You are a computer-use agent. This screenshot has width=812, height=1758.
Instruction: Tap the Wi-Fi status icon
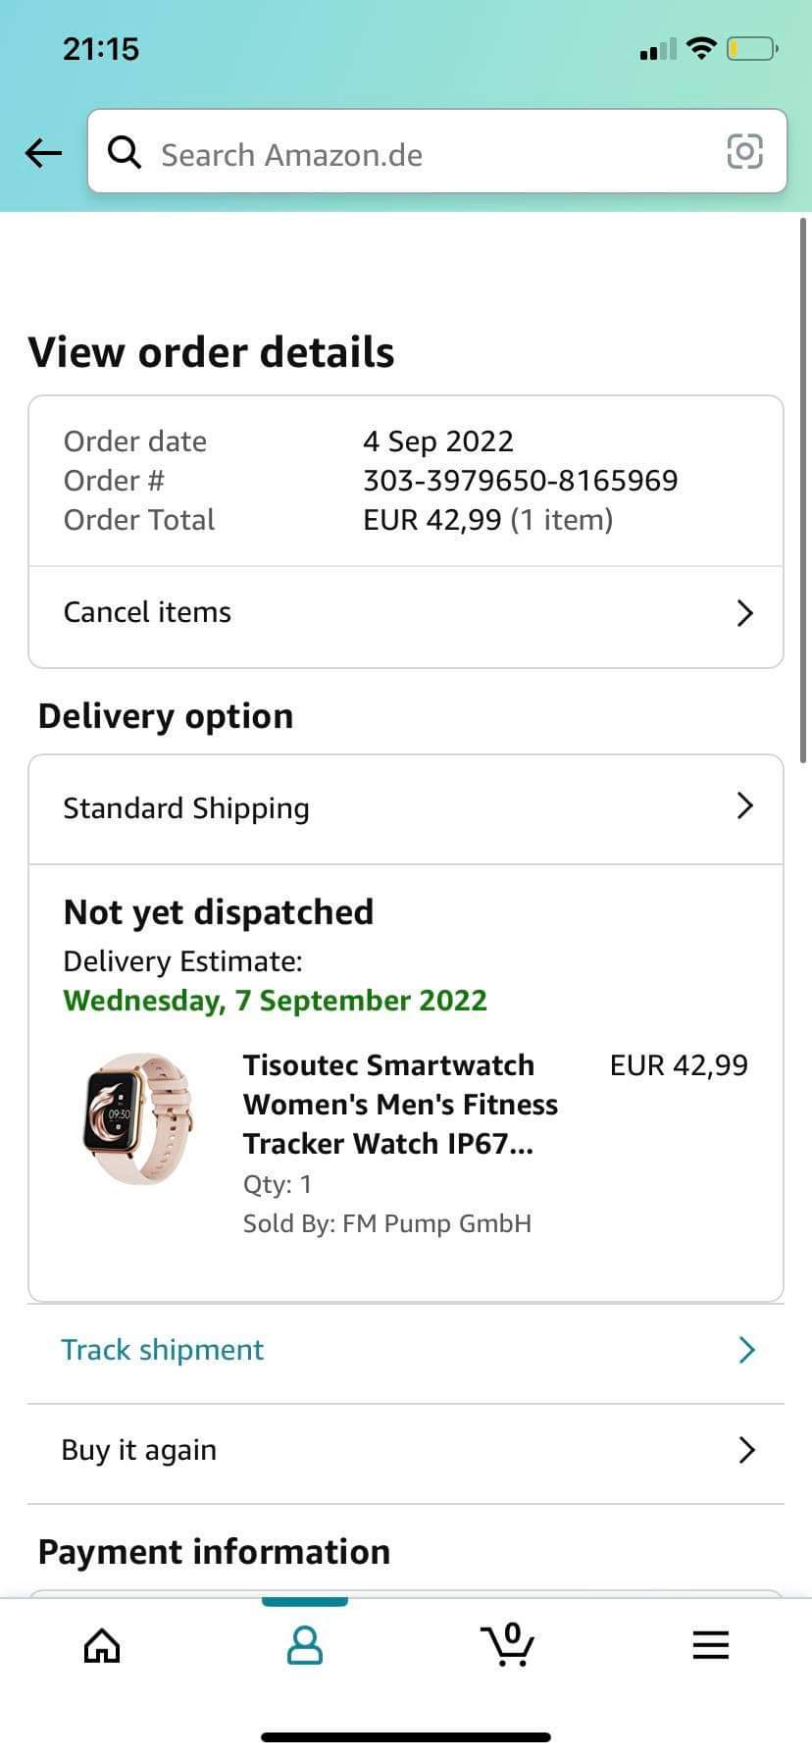[701, 48]
